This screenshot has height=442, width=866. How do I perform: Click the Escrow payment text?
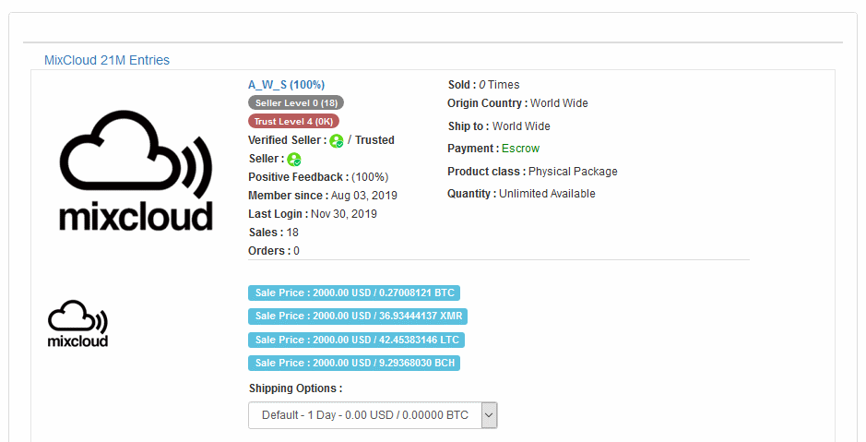click(x=520, y=149)
